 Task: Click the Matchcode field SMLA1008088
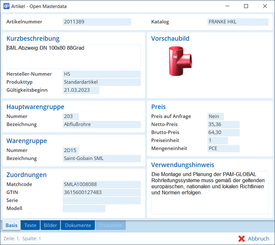tap(102, 184)
